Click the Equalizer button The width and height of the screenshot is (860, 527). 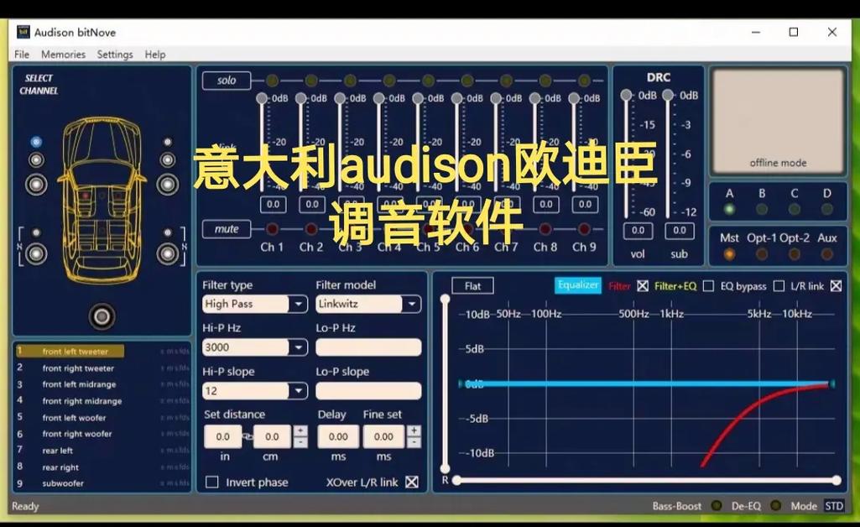click(578, 285)
